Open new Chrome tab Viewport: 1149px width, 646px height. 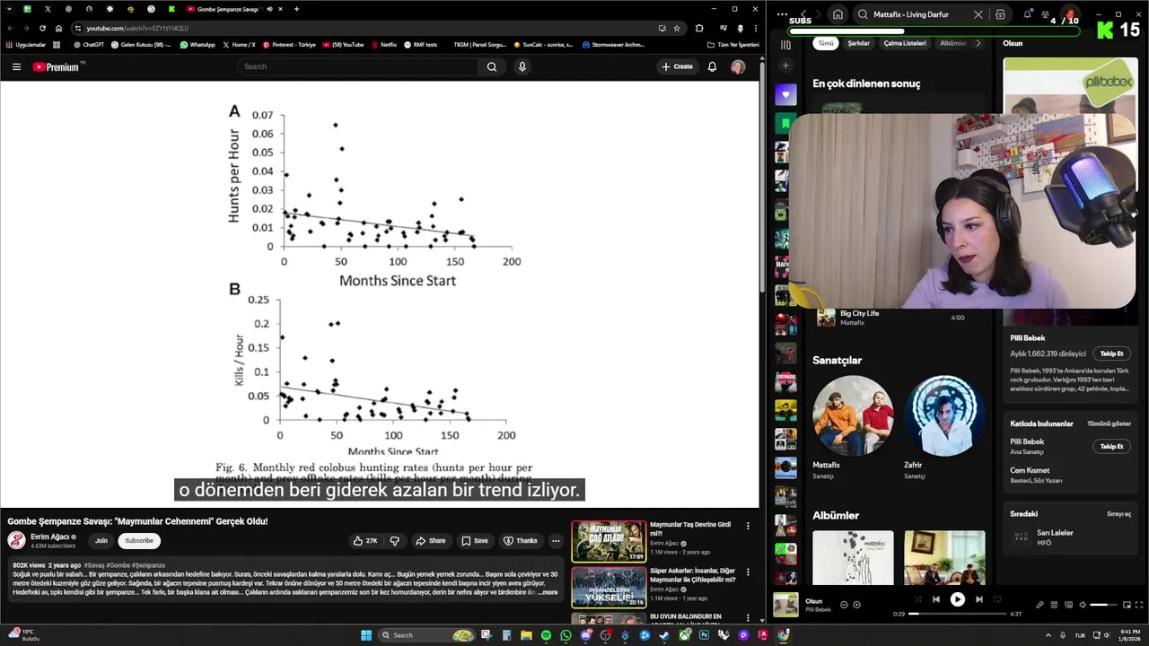296,9
